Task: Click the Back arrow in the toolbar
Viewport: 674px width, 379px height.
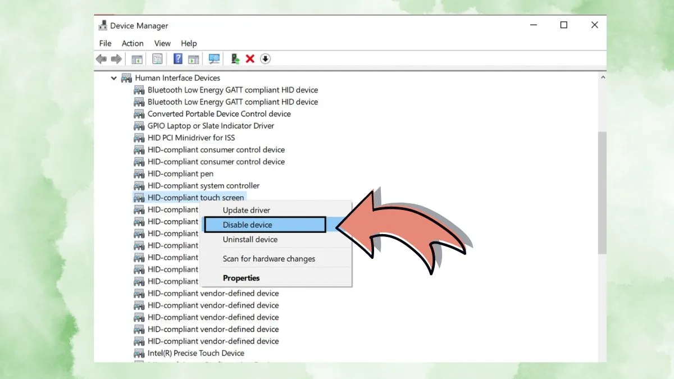Action: point(101,59)
